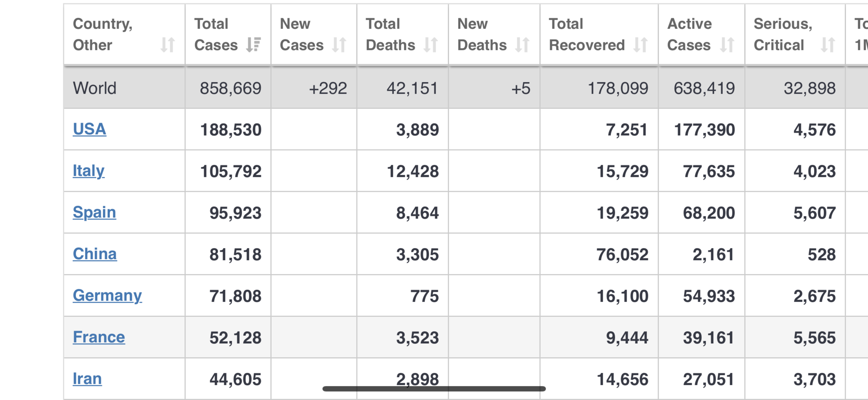Open Germany country details
Image resolution: width=868 pixels, height=400 pixels.
tap(107, 295)
